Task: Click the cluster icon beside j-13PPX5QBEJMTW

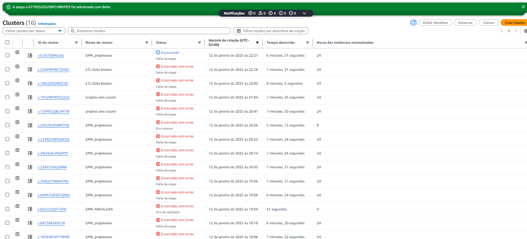Action: click(x=30, y=111)
